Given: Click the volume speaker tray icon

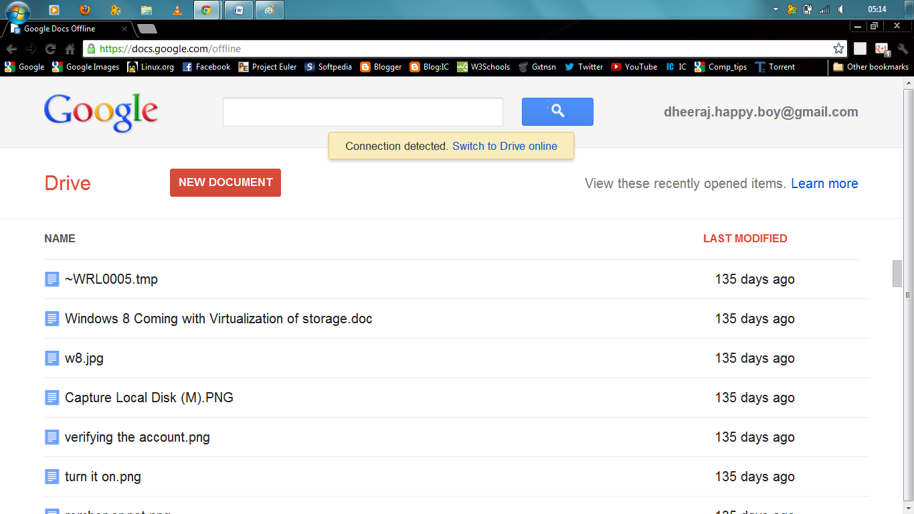Looking at the screenshot, I should click(840, 9).
